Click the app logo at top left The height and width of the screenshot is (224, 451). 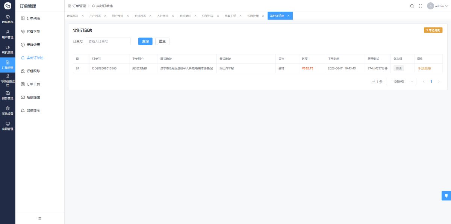8,6
